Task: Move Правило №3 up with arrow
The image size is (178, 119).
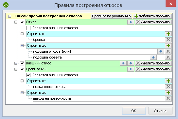Action: pyautogui.click(x=131, y=69)
